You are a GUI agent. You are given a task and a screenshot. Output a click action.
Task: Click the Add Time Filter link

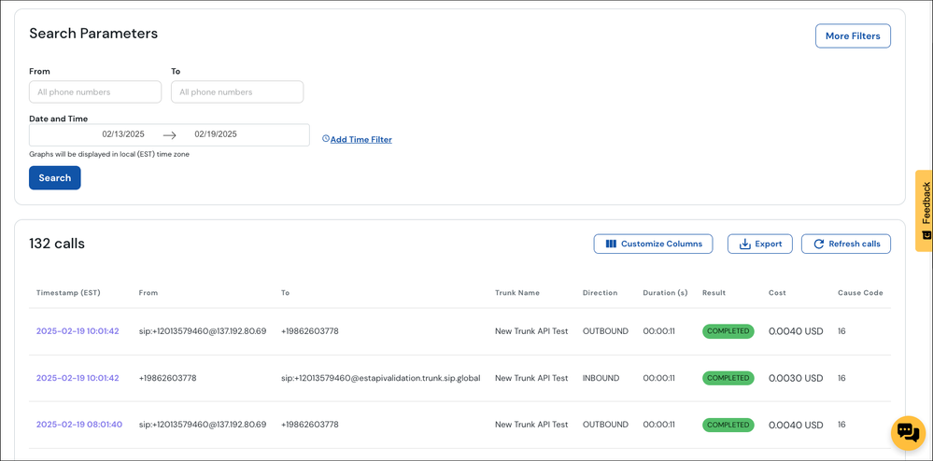click(360, 140)
